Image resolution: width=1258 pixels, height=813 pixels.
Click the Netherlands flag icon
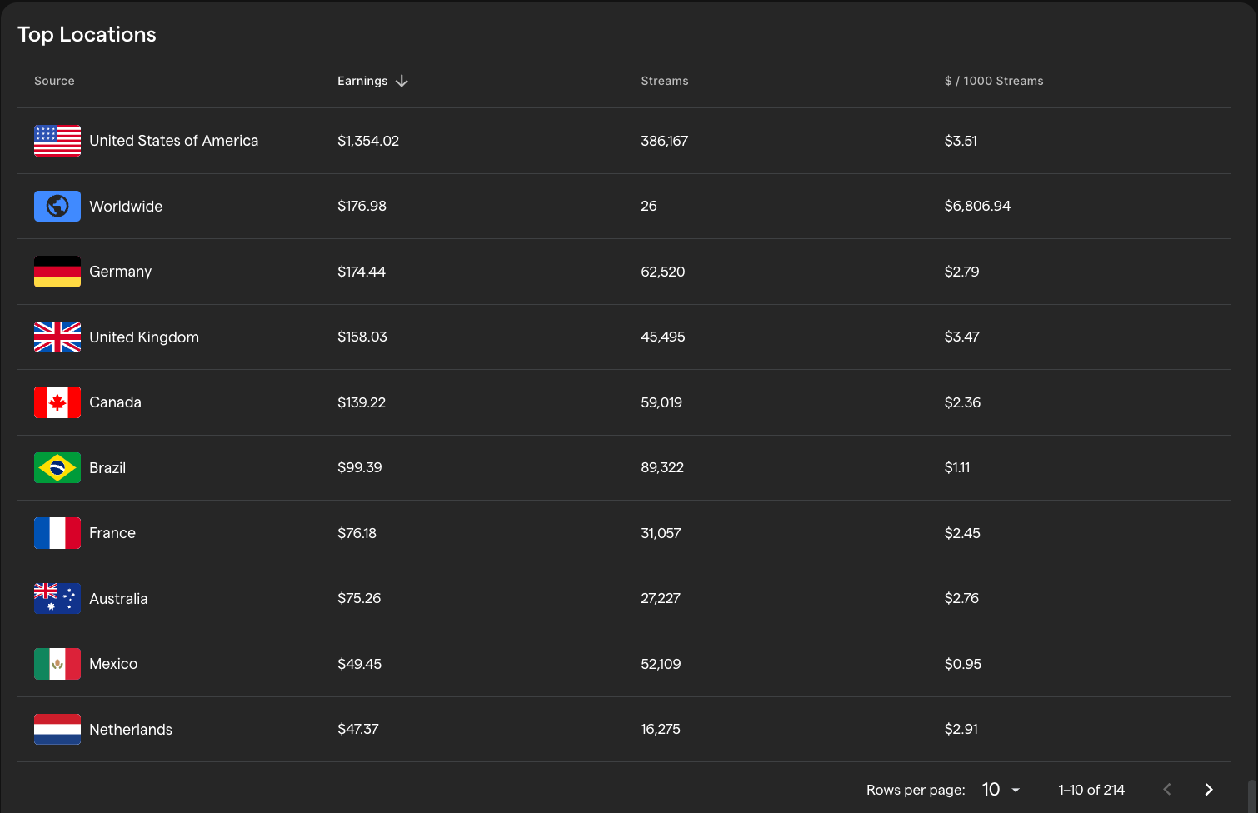click(57, 729)
